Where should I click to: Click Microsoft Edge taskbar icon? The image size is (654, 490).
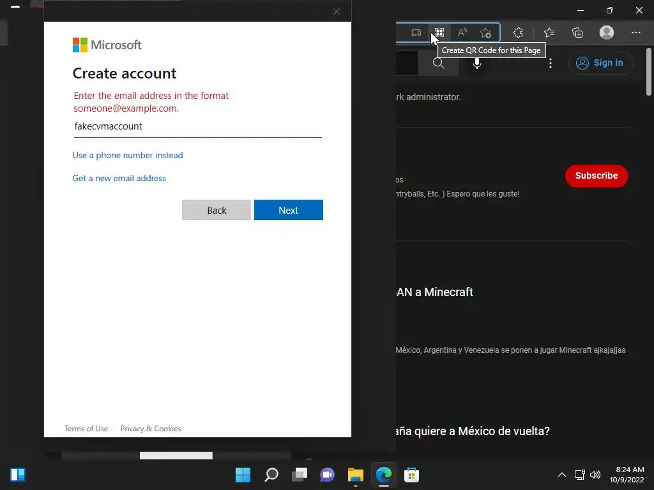coord(384,475)
